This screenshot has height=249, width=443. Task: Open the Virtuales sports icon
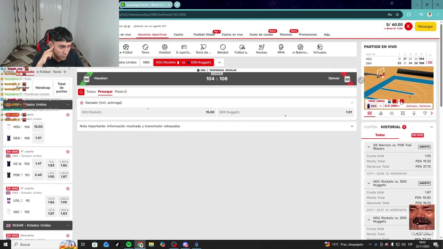pos(320,47)
